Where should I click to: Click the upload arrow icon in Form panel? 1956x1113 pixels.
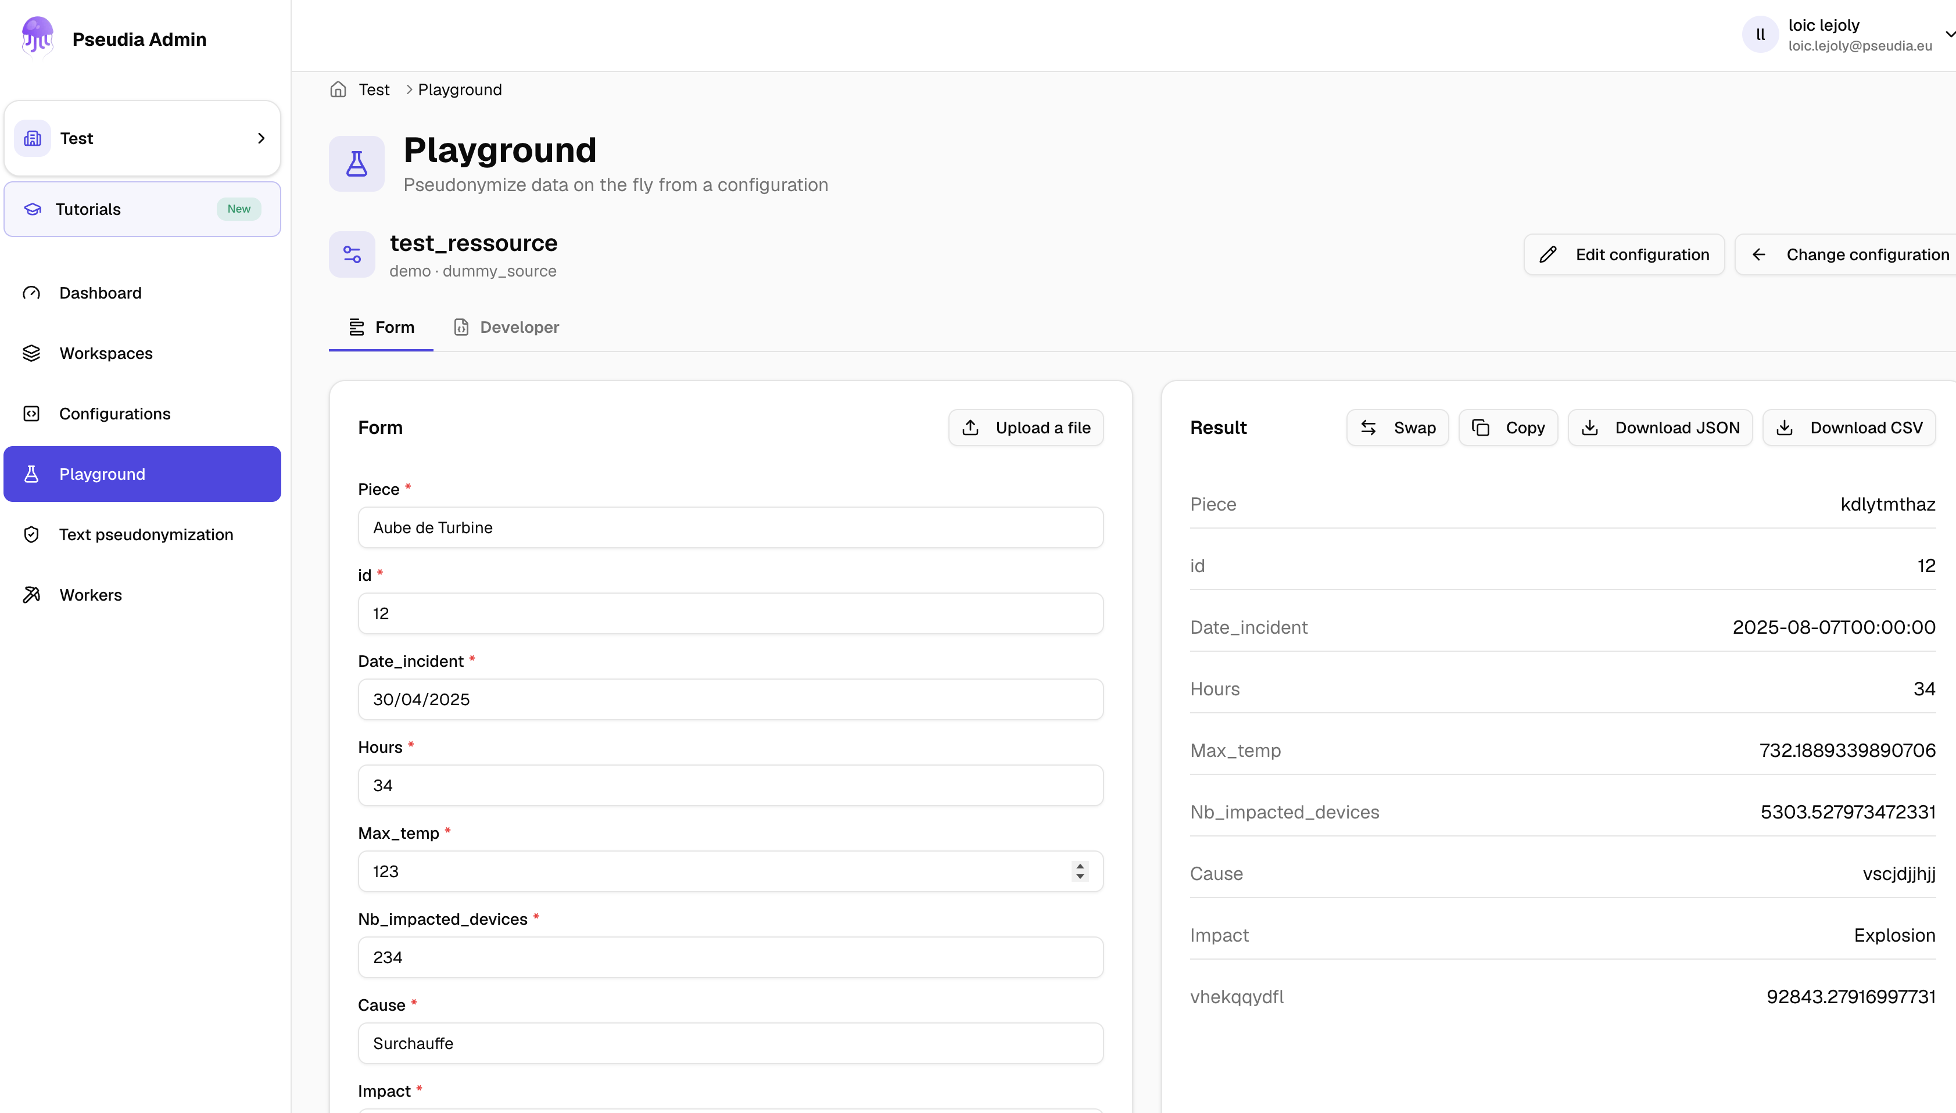970,428
